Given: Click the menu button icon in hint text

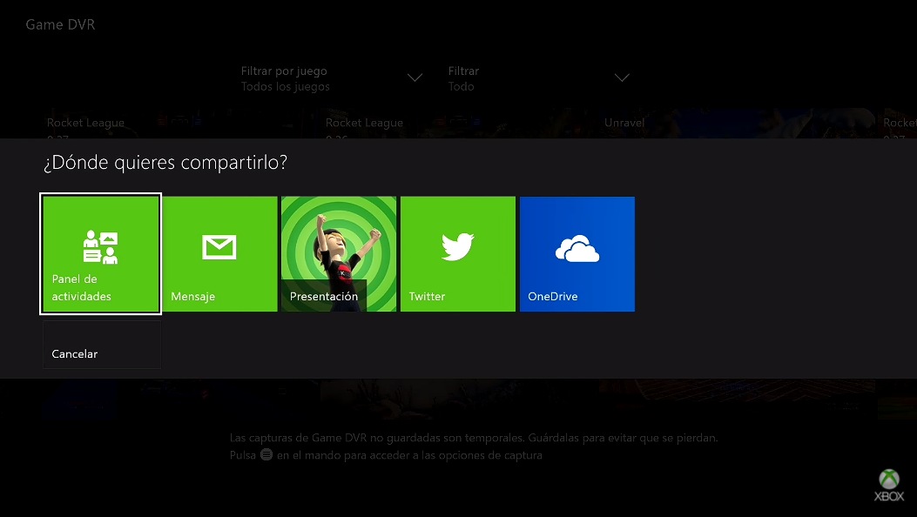Looking at the screenshot, I should click(x=266, y=454).
